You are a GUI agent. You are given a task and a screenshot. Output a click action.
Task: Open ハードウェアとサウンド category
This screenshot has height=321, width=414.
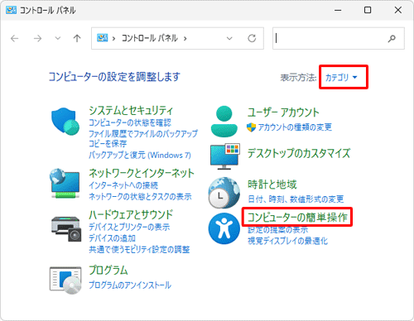(131, 214)
